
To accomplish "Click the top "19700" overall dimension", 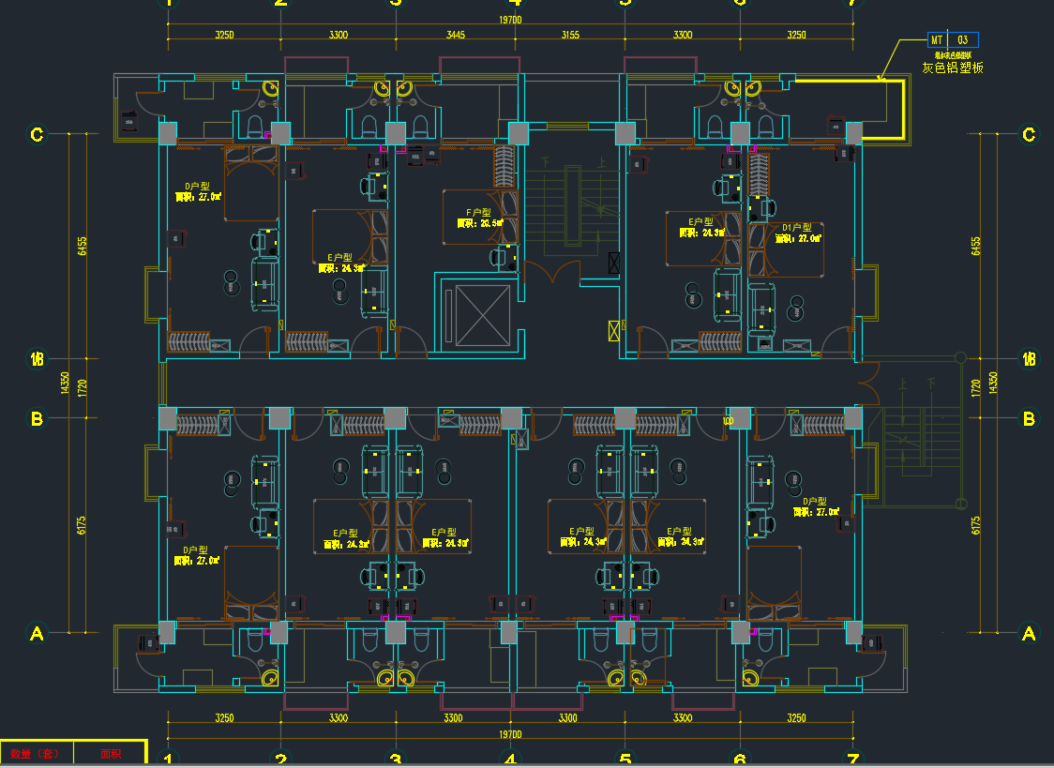I will tap(510, 20).
